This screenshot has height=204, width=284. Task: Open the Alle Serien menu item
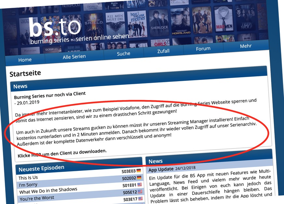pyautogui.click(x=74, y=57)
